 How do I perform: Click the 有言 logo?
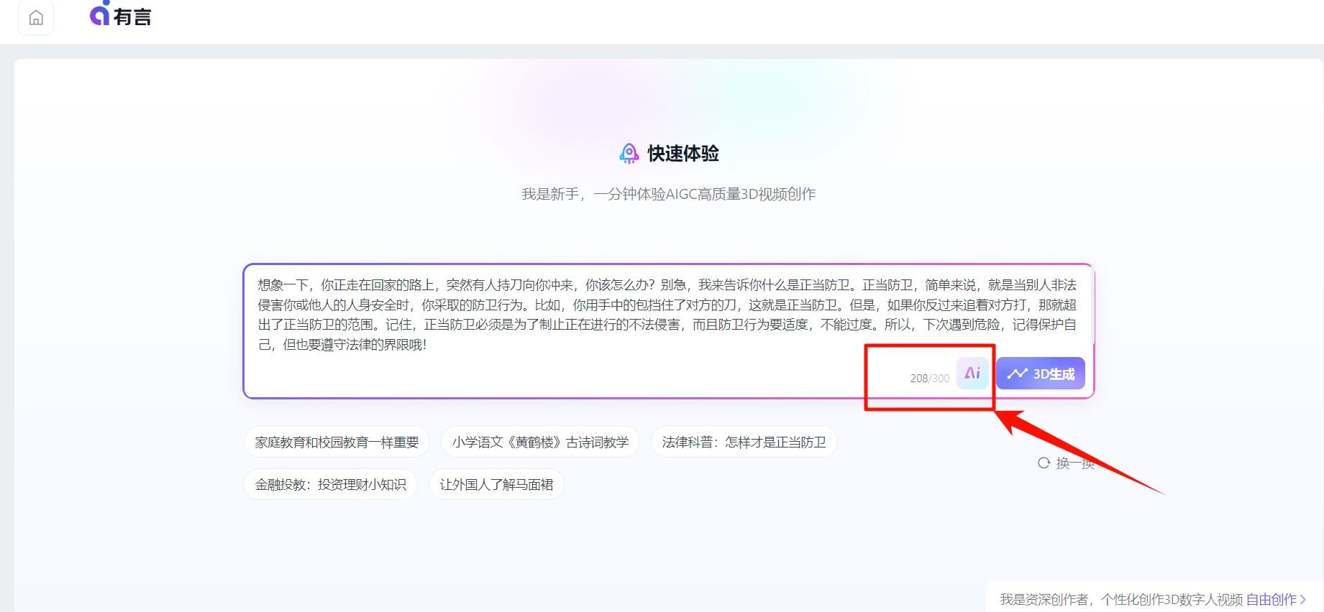tap(120, 15)
